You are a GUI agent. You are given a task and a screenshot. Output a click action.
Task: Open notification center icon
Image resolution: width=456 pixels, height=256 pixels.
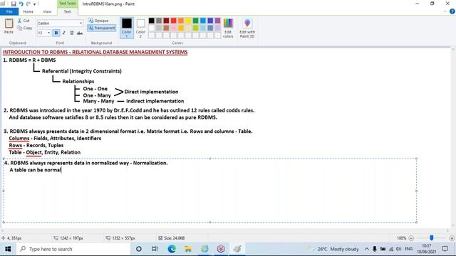(x=445, y=249)
